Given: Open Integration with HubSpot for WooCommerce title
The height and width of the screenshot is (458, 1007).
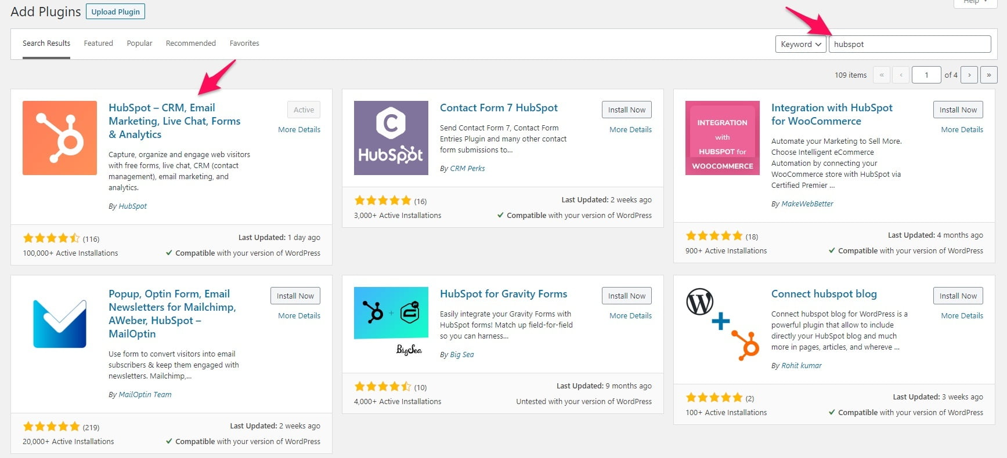Looking at the screenshot, I should pos(832,114).
